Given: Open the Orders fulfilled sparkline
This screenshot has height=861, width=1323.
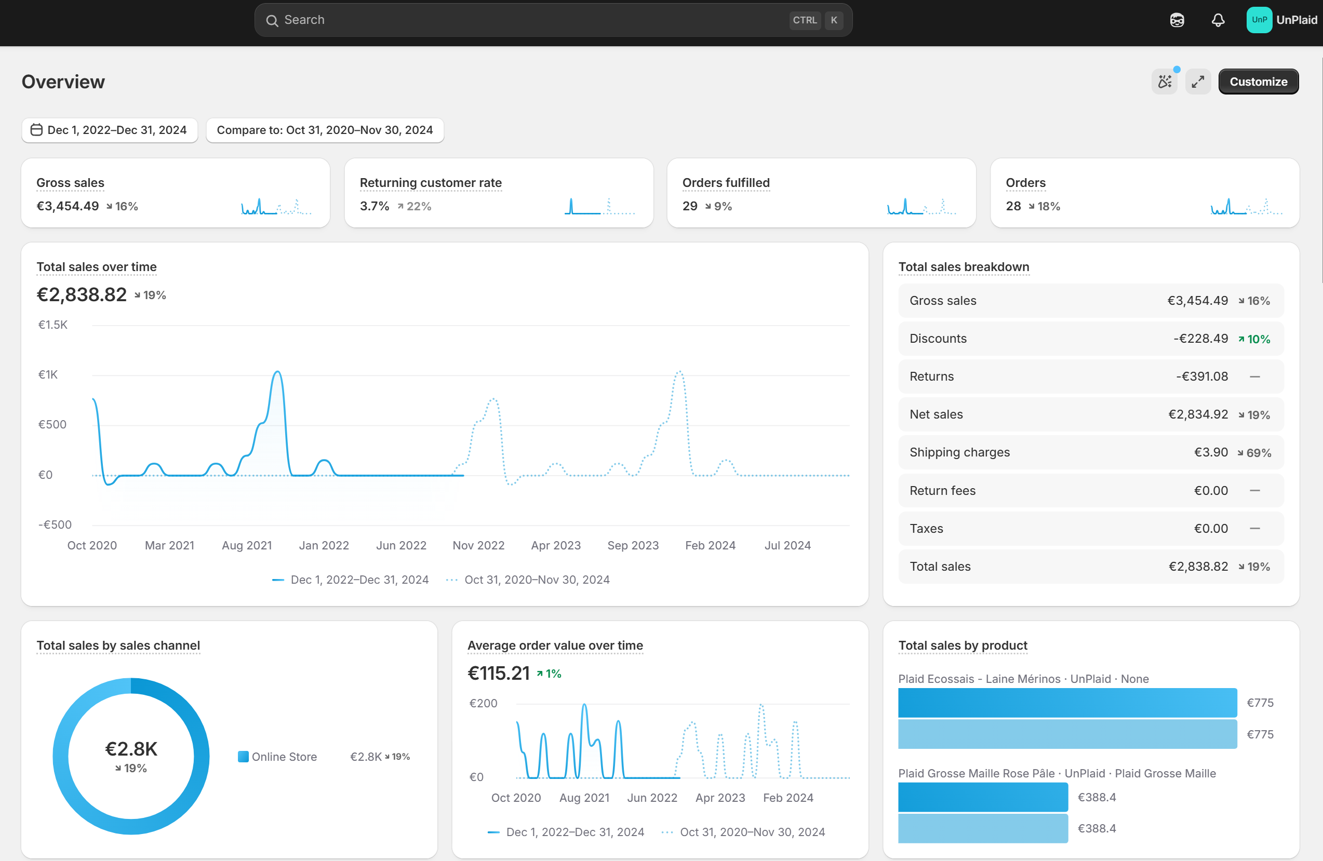Looking at the screenshot, I should (921, 206).
